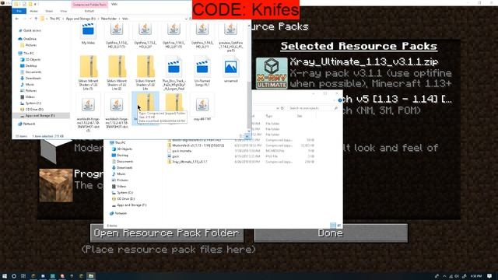Click the Compressed Folder Tools tab
498x280 pixels.
point(89,5)
